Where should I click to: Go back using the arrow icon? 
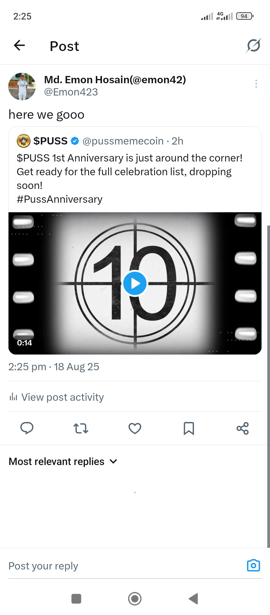coord(19,45)
